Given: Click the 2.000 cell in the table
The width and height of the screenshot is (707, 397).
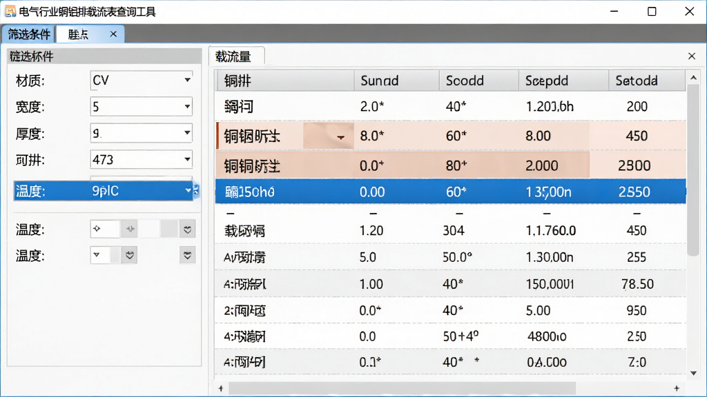Looking at the screenshot, I should (541, 165).
